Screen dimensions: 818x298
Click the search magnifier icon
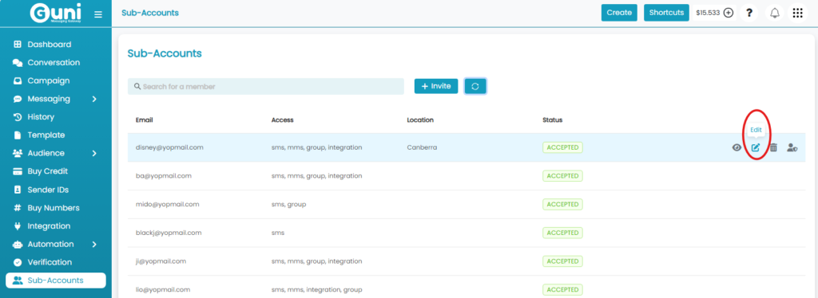[x=137, y=86]
